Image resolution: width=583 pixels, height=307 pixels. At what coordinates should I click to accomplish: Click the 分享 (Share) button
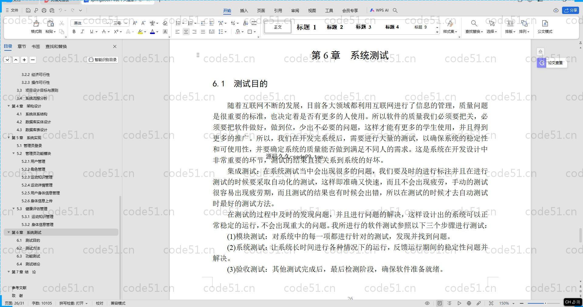pyautogui.click(x=571, y=10)
